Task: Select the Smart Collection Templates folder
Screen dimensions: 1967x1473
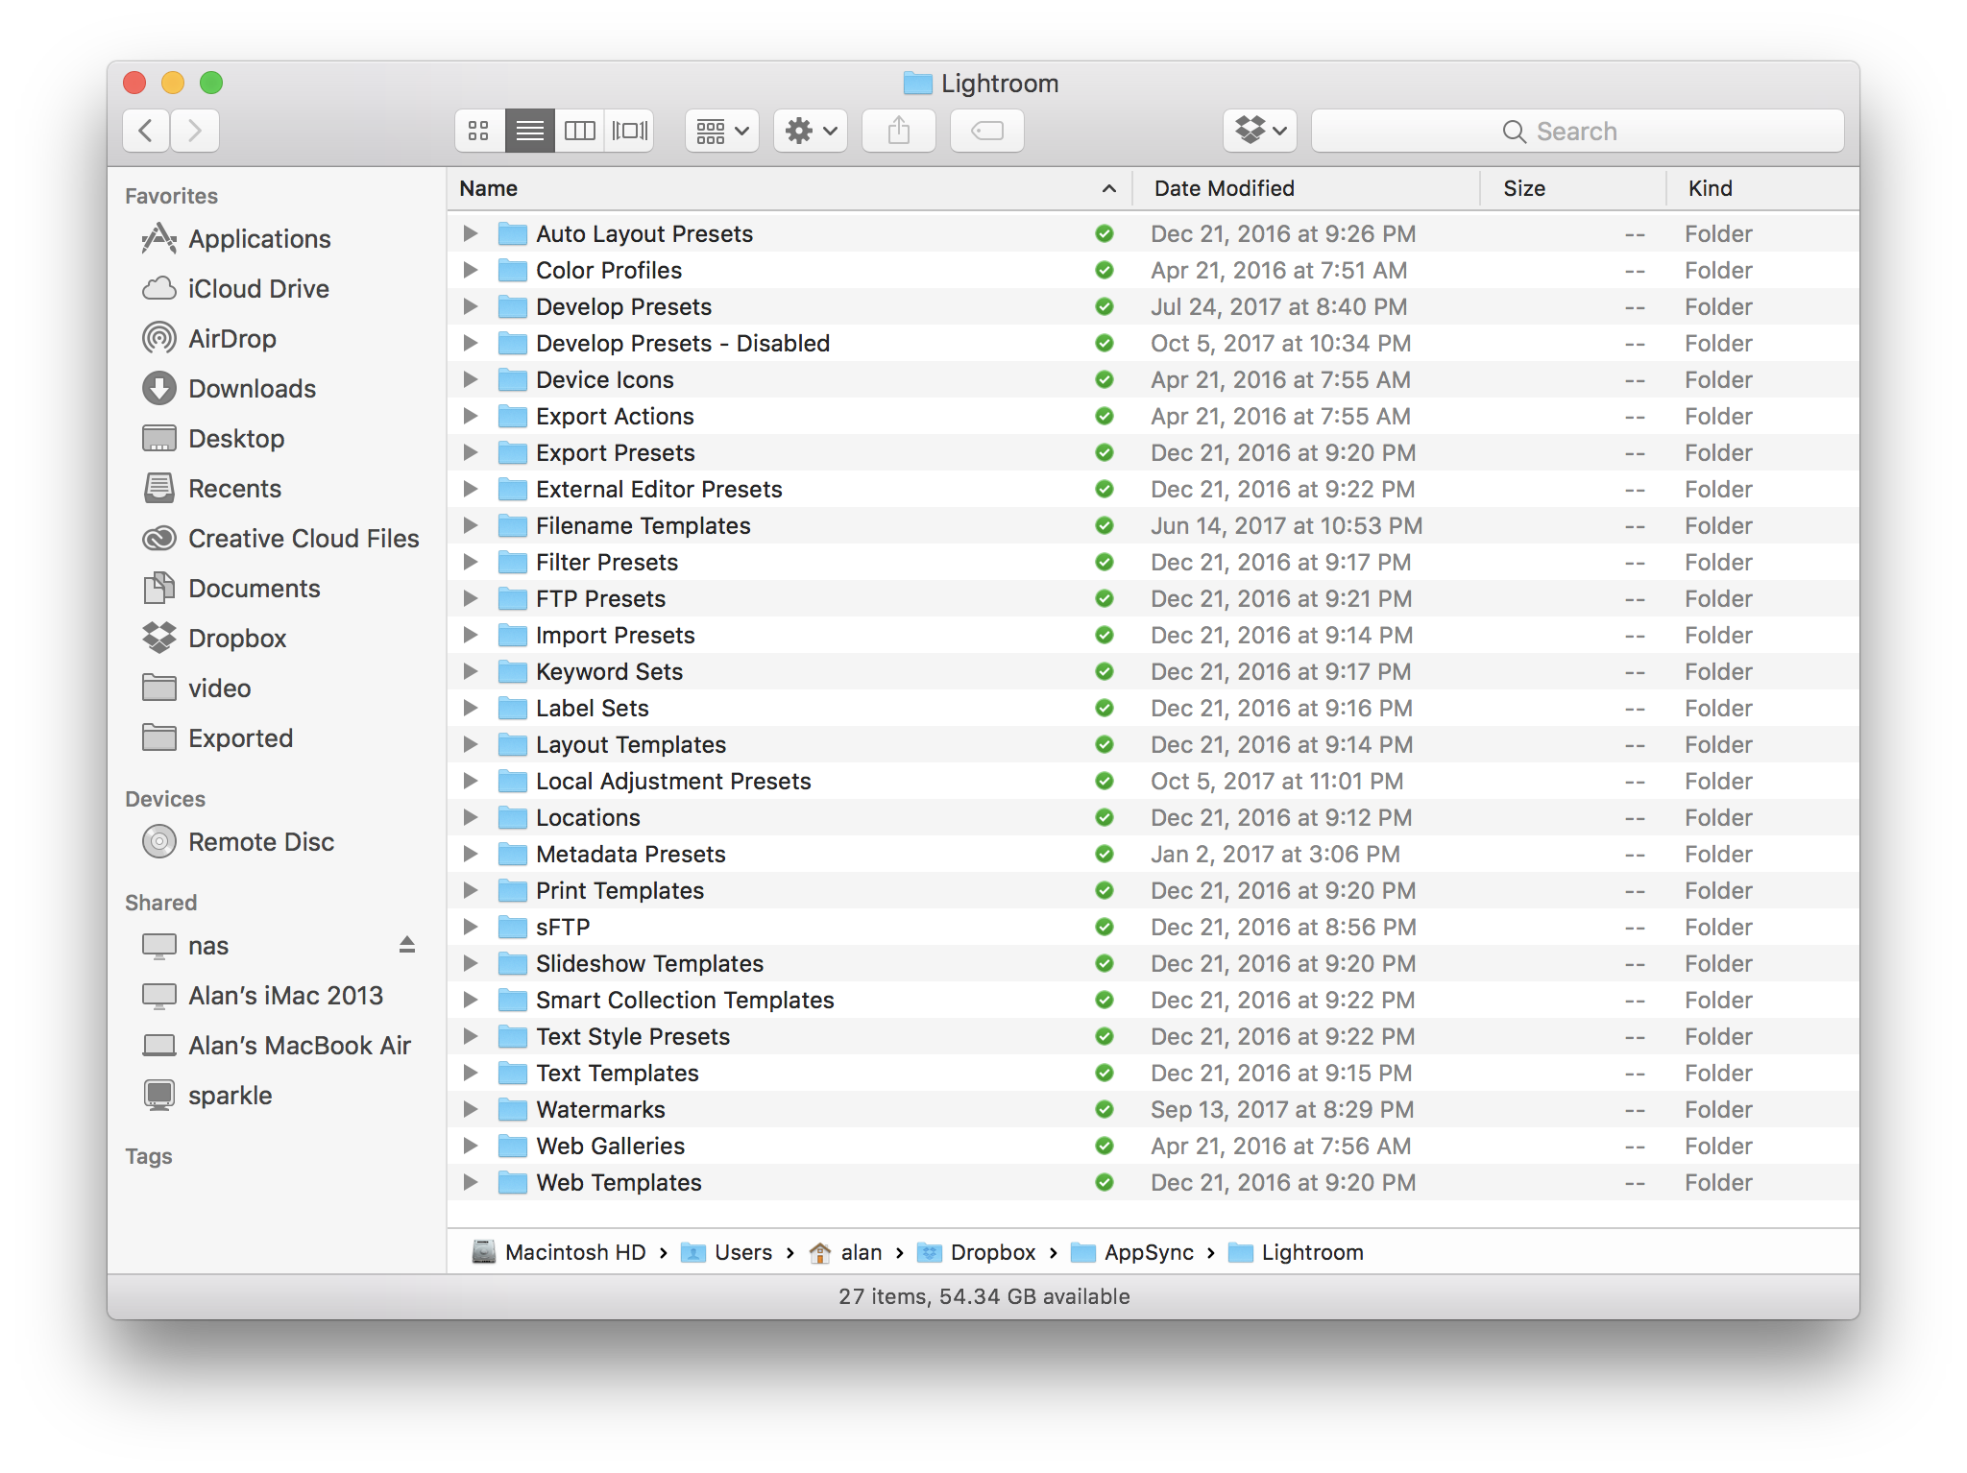Action: click(1153, 1000)
